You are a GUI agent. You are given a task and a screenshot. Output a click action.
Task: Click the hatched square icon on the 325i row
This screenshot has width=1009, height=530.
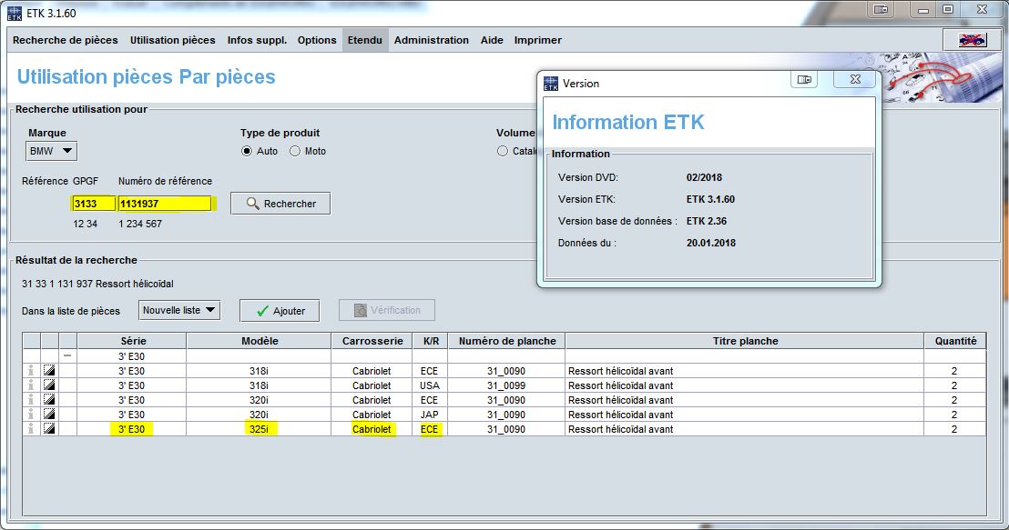(49, 429)
